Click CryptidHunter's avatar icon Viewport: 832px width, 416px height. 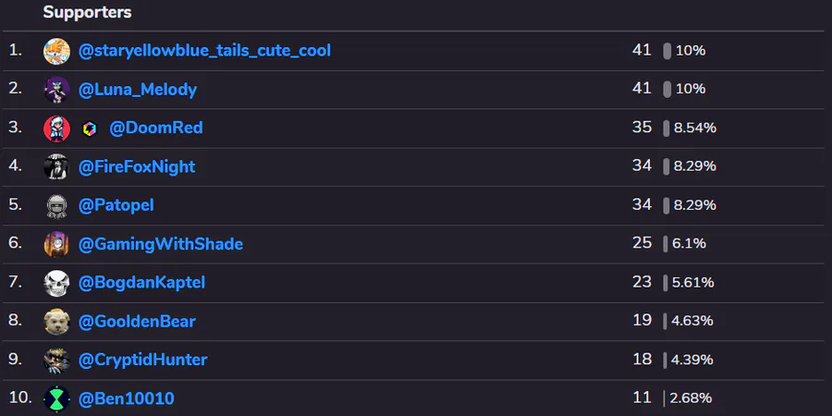point(57,360)
